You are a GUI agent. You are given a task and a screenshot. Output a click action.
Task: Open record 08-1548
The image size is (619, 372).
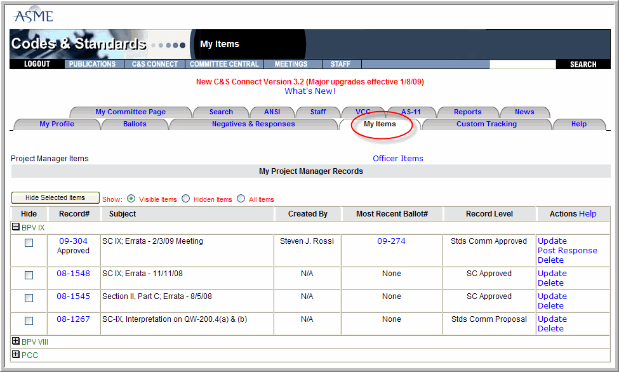click(x=73, y=273)
